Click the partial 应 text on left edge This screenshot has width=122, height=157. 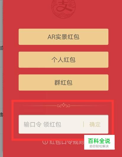click(x=1, y=48)
